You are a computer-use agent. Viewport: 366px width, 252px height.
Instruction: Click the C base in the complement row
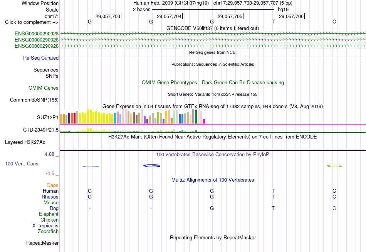point(334,22)
